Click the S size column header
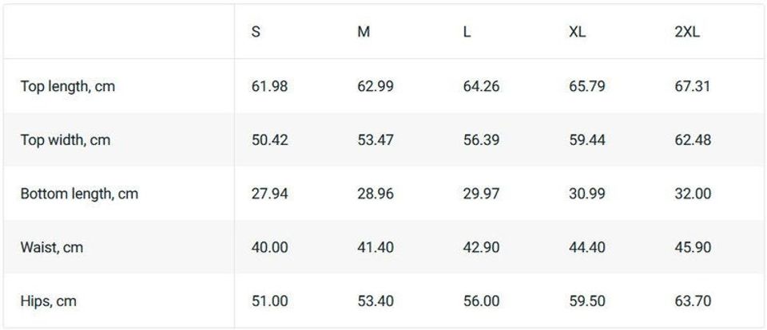 pos(256,33)
